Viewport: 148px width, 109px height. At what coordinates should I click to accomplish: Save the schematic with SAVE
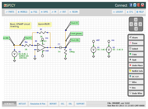(45, 12)
